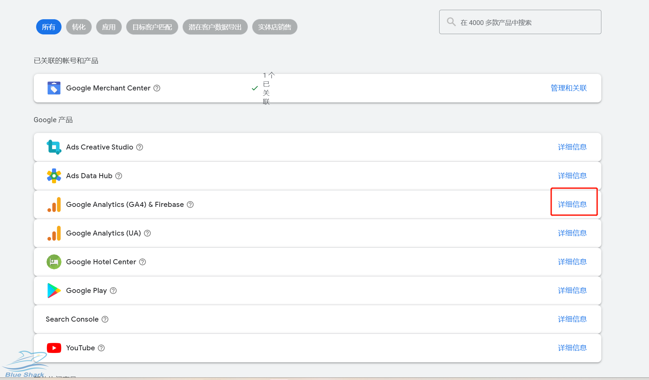The image size is (649, 380).
Task: Open 详细信息 for Google Hotel Center
Action: pyautogui.click(x=572, y=262)
